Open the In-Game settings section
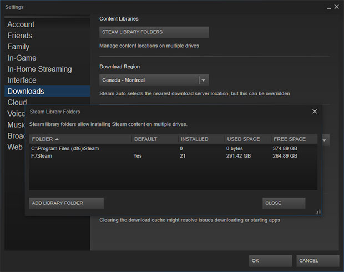The height and width of the screenshot is (272, 344). coord(22,58)
